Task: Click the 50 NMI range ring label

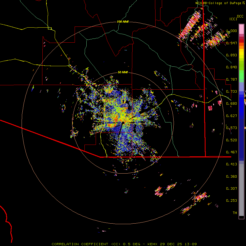Action: [123, 72]
